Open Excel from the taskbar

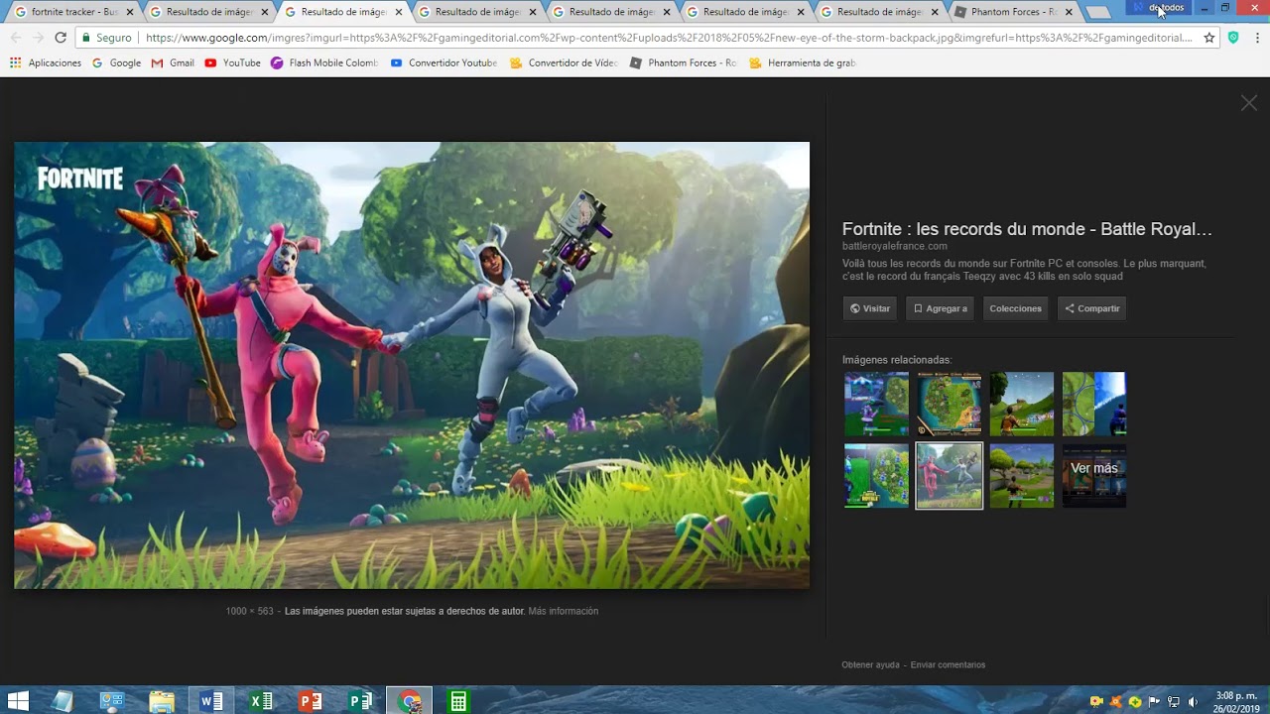261,701
